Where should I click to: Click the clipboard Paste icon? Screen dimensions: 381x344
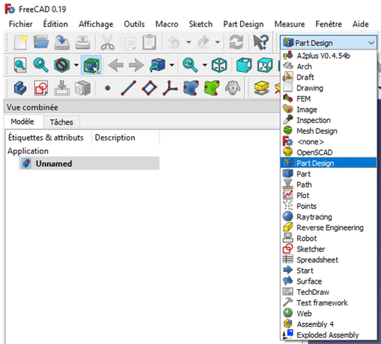(149, 42)
